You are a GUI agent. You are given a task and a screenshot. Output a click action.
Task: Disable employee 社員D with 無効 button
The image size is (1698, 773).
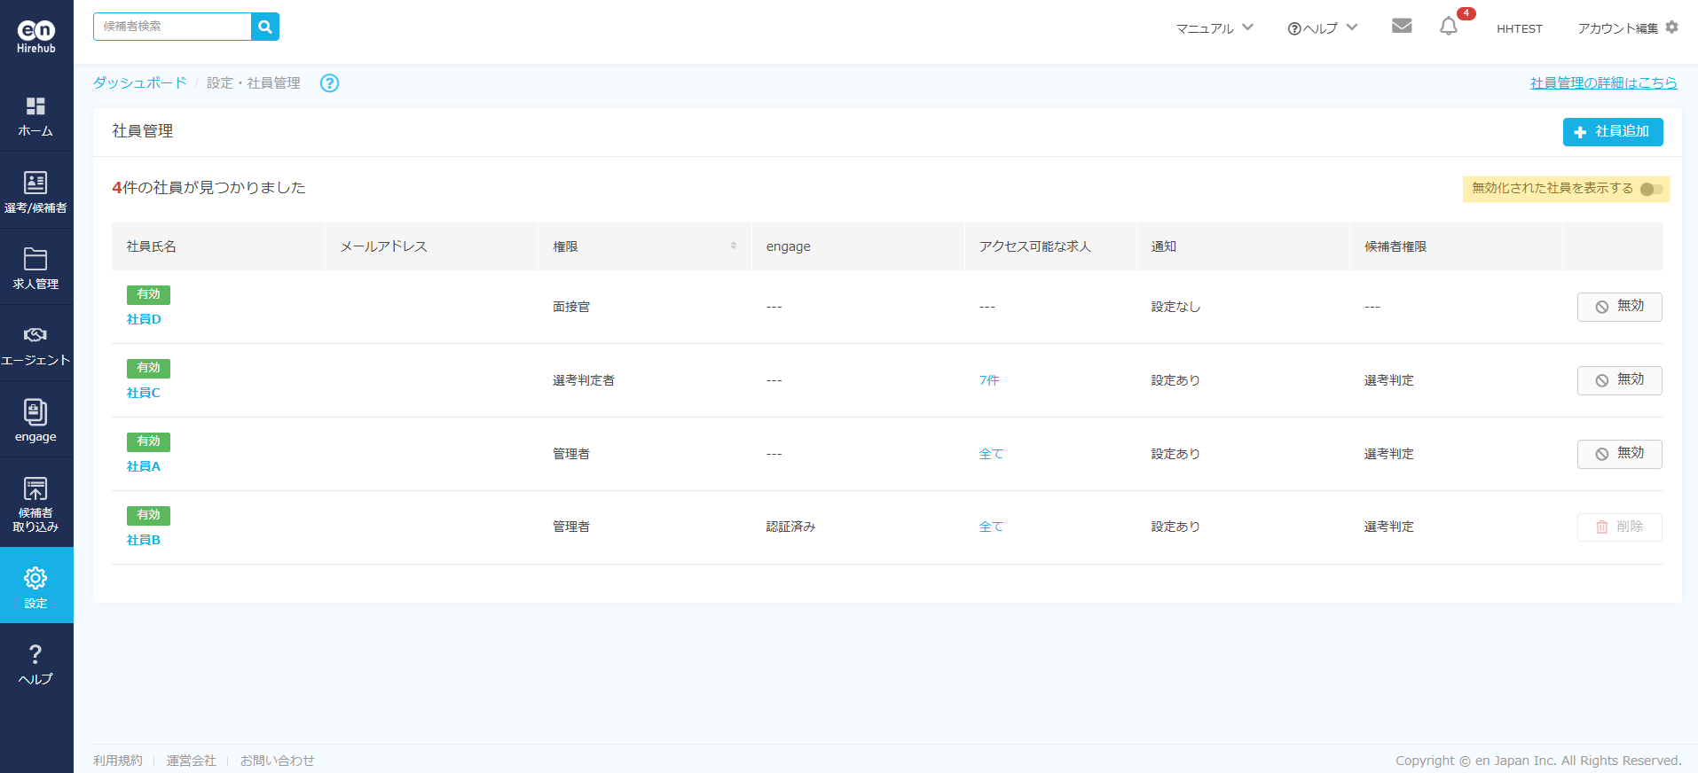pos(1619,307)
